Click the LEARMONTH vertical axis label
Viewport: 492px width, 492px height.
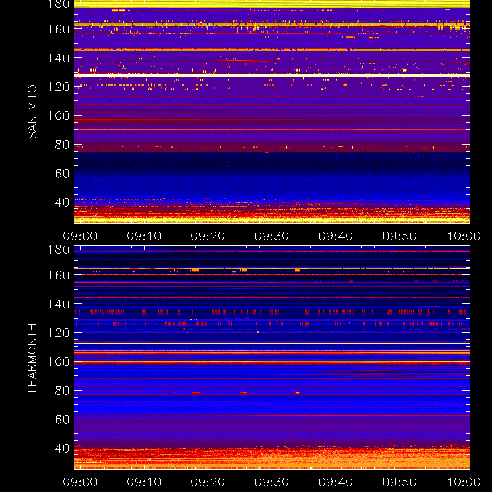32,357
